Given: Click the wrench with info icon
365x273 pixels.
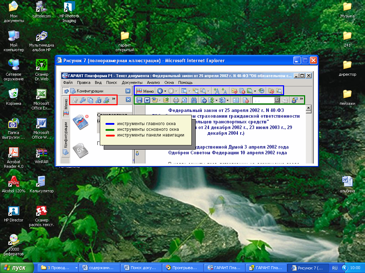Looking at the screenshot, I should [98, 100].
